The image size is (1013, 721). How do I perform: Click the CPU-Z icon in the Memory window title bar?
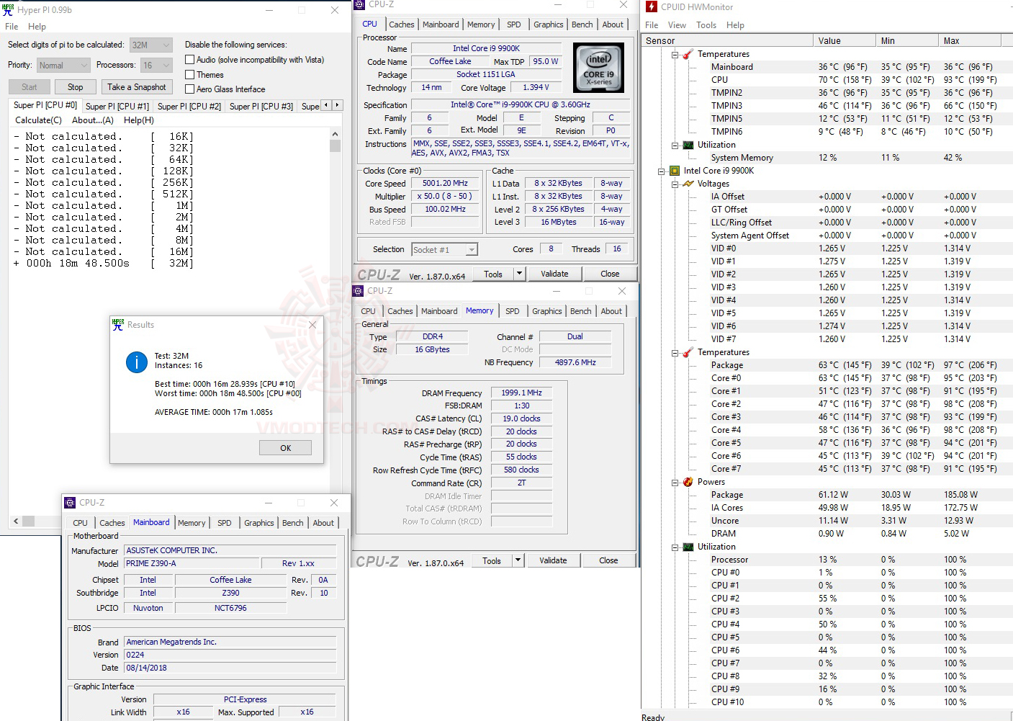tap(358, 291)
